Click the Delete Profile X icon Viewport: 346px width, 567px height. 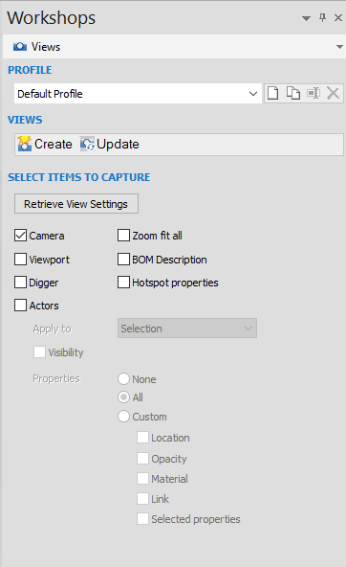point(333,93)
